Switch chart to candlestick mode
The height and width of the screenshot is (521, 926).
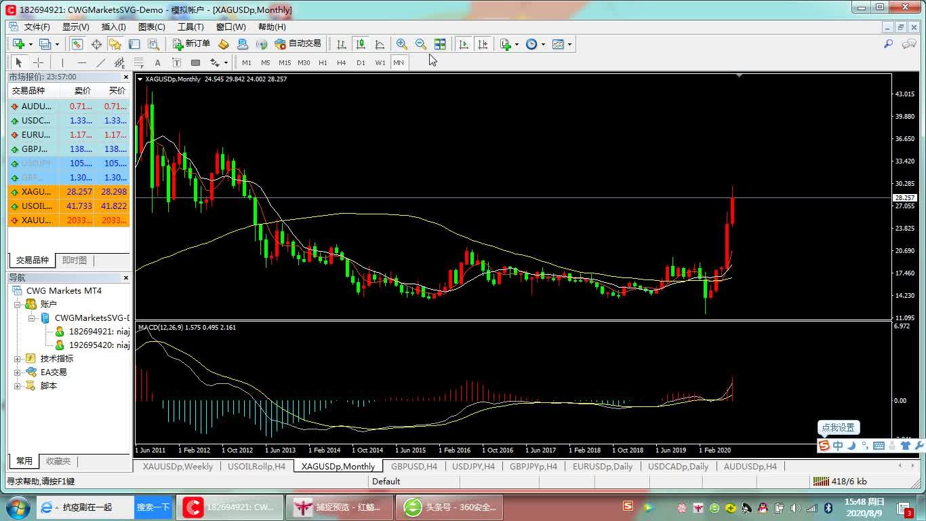[361, 44]
